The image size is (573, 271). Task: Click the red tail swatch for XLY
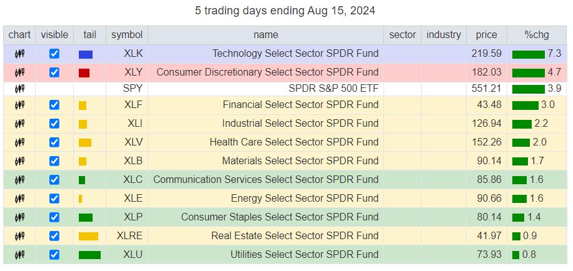point(84,73)
